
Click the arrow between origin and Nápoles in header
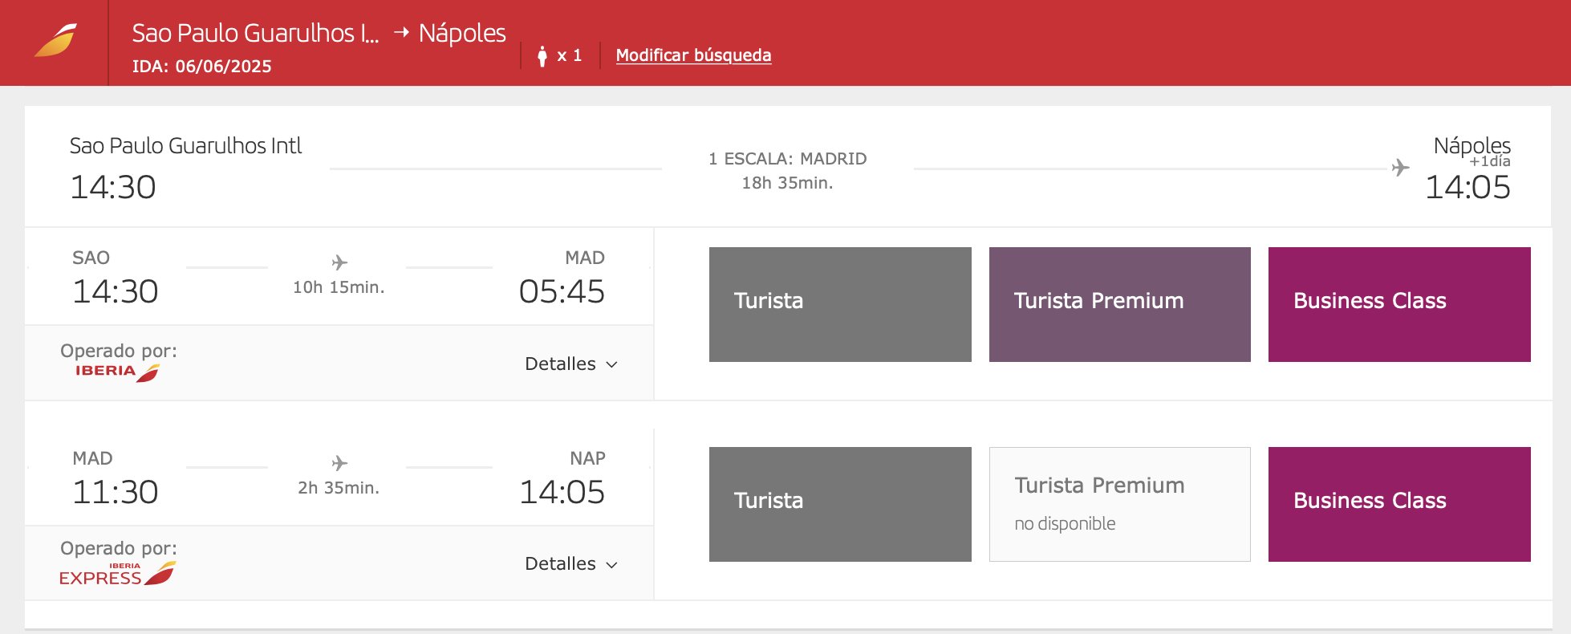point(402,32)
